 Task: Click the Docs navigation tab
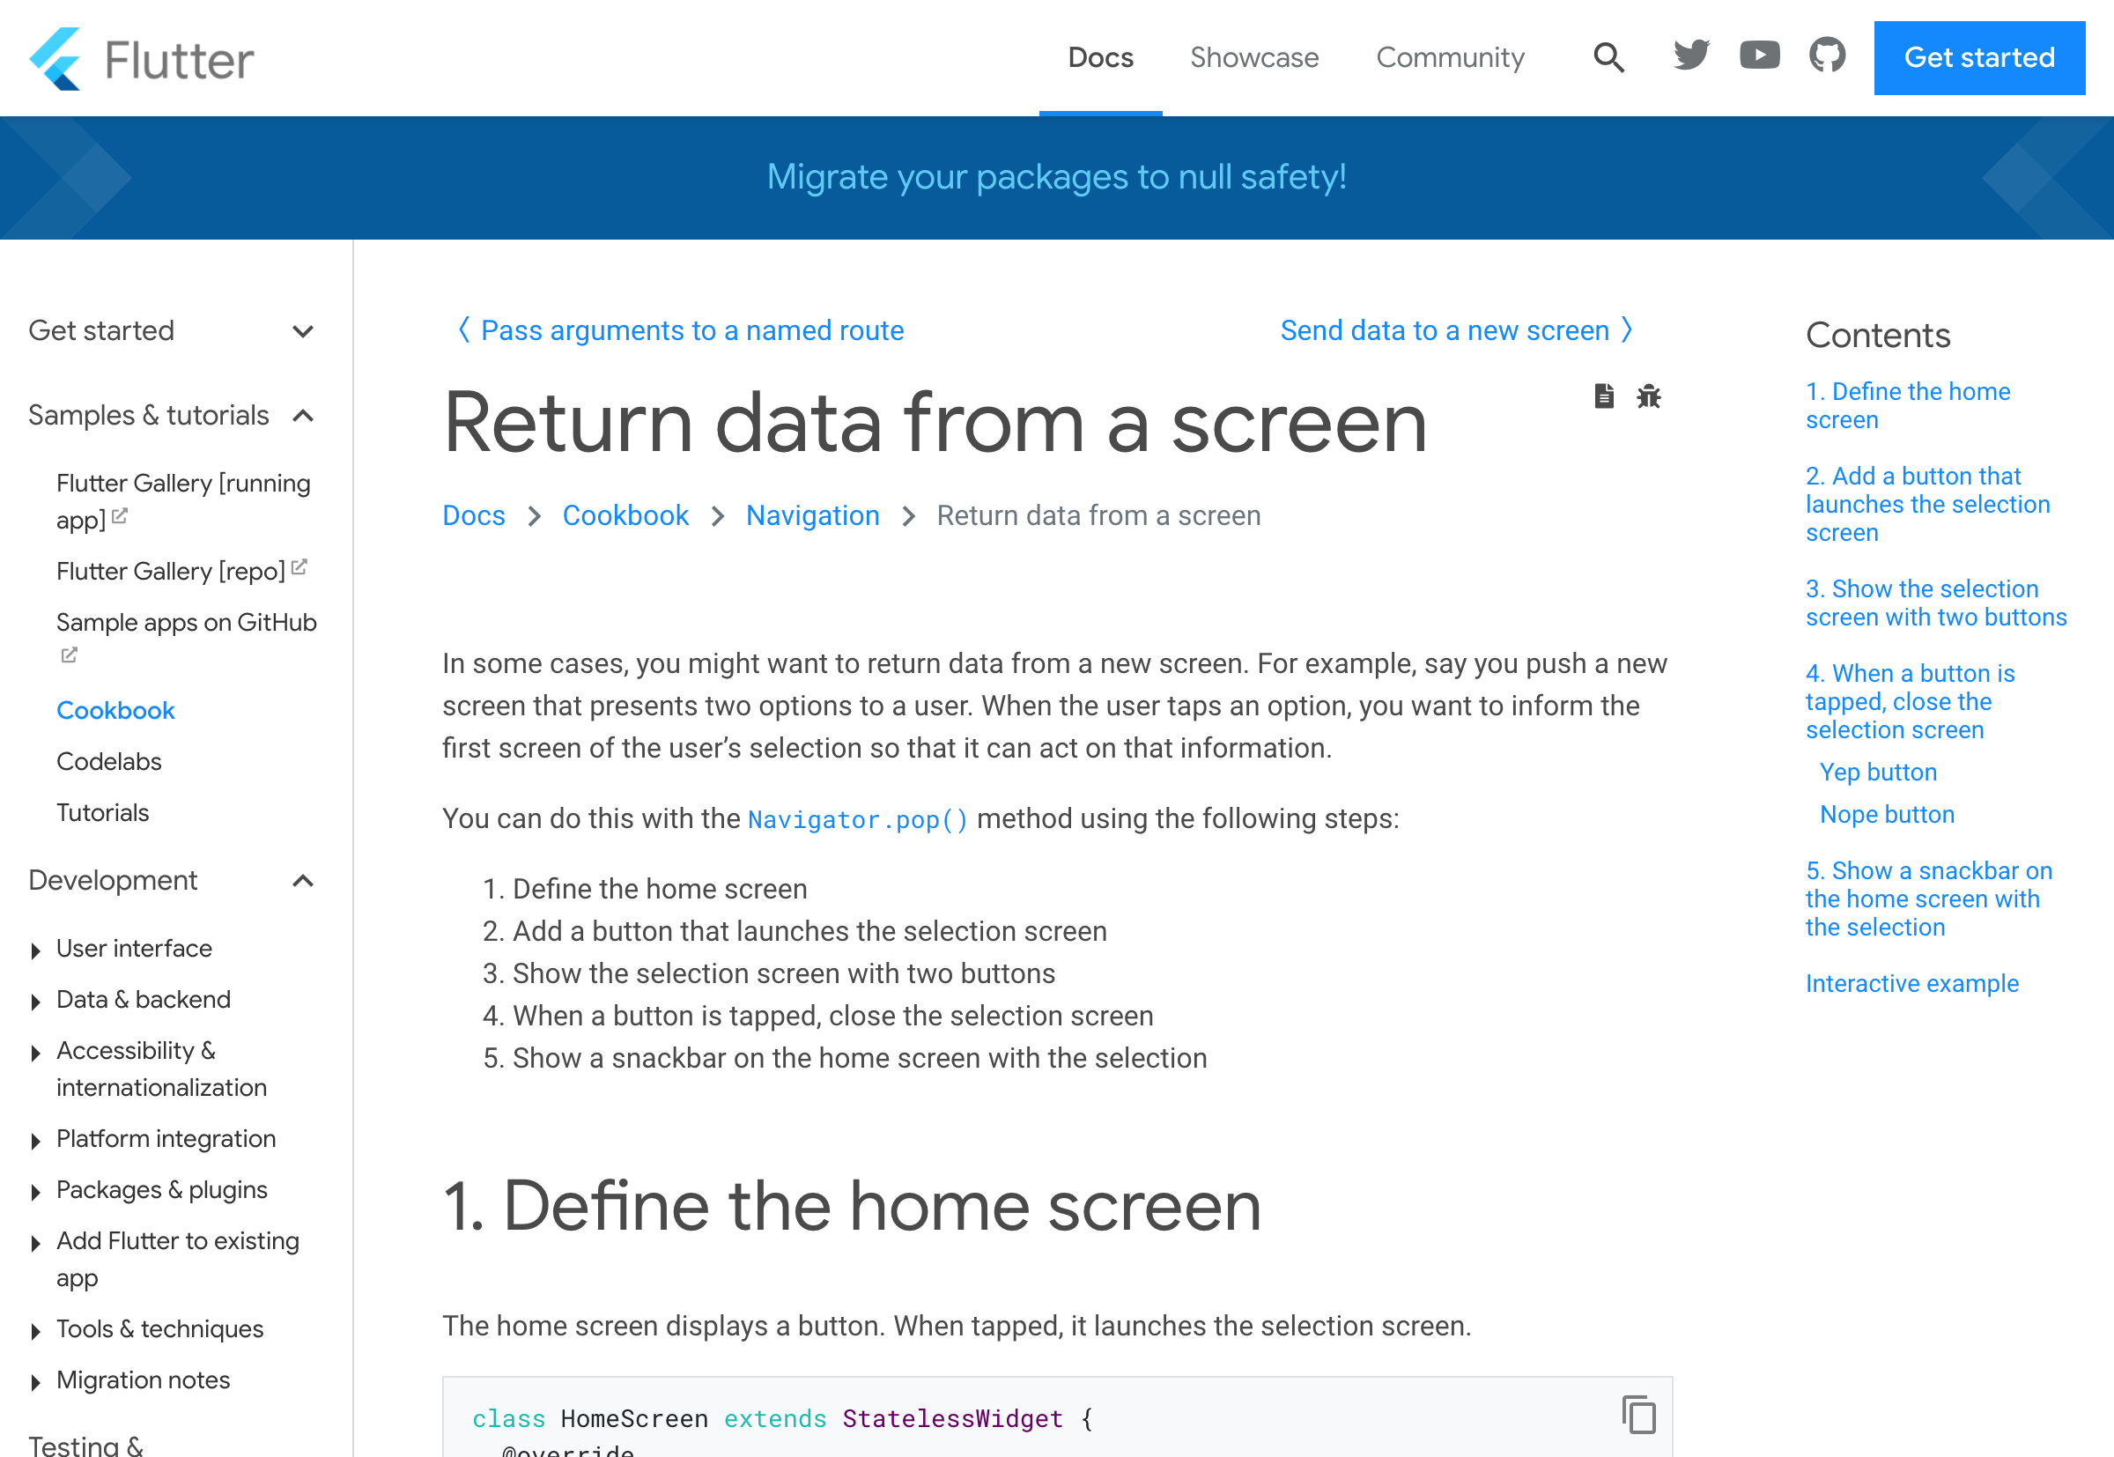click(x=1100, y=58)
